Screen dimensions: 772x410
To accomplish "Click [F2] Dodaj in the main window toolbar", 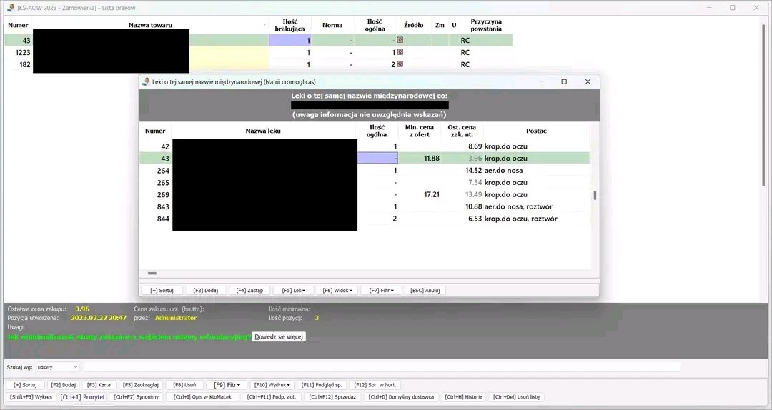I will [63, 385].
